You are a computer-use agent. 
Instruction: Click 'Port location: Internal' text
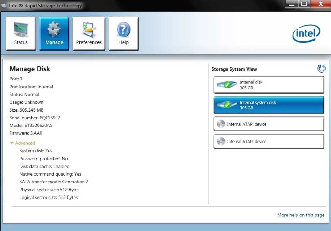[x=31, y=87]
